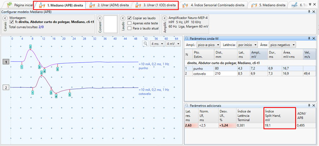The width and height of the screenshot is (319, 146).
Task: Select trace 1 channel button (punho)
Action: pyautogui.click(x=6, y=62)
